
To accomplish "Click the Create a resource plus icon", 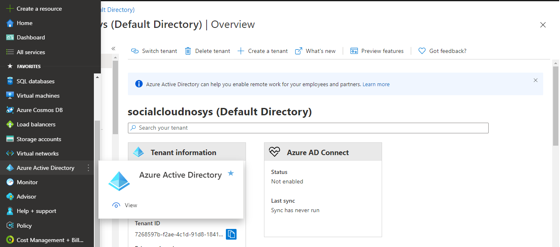I will [10, 9].
